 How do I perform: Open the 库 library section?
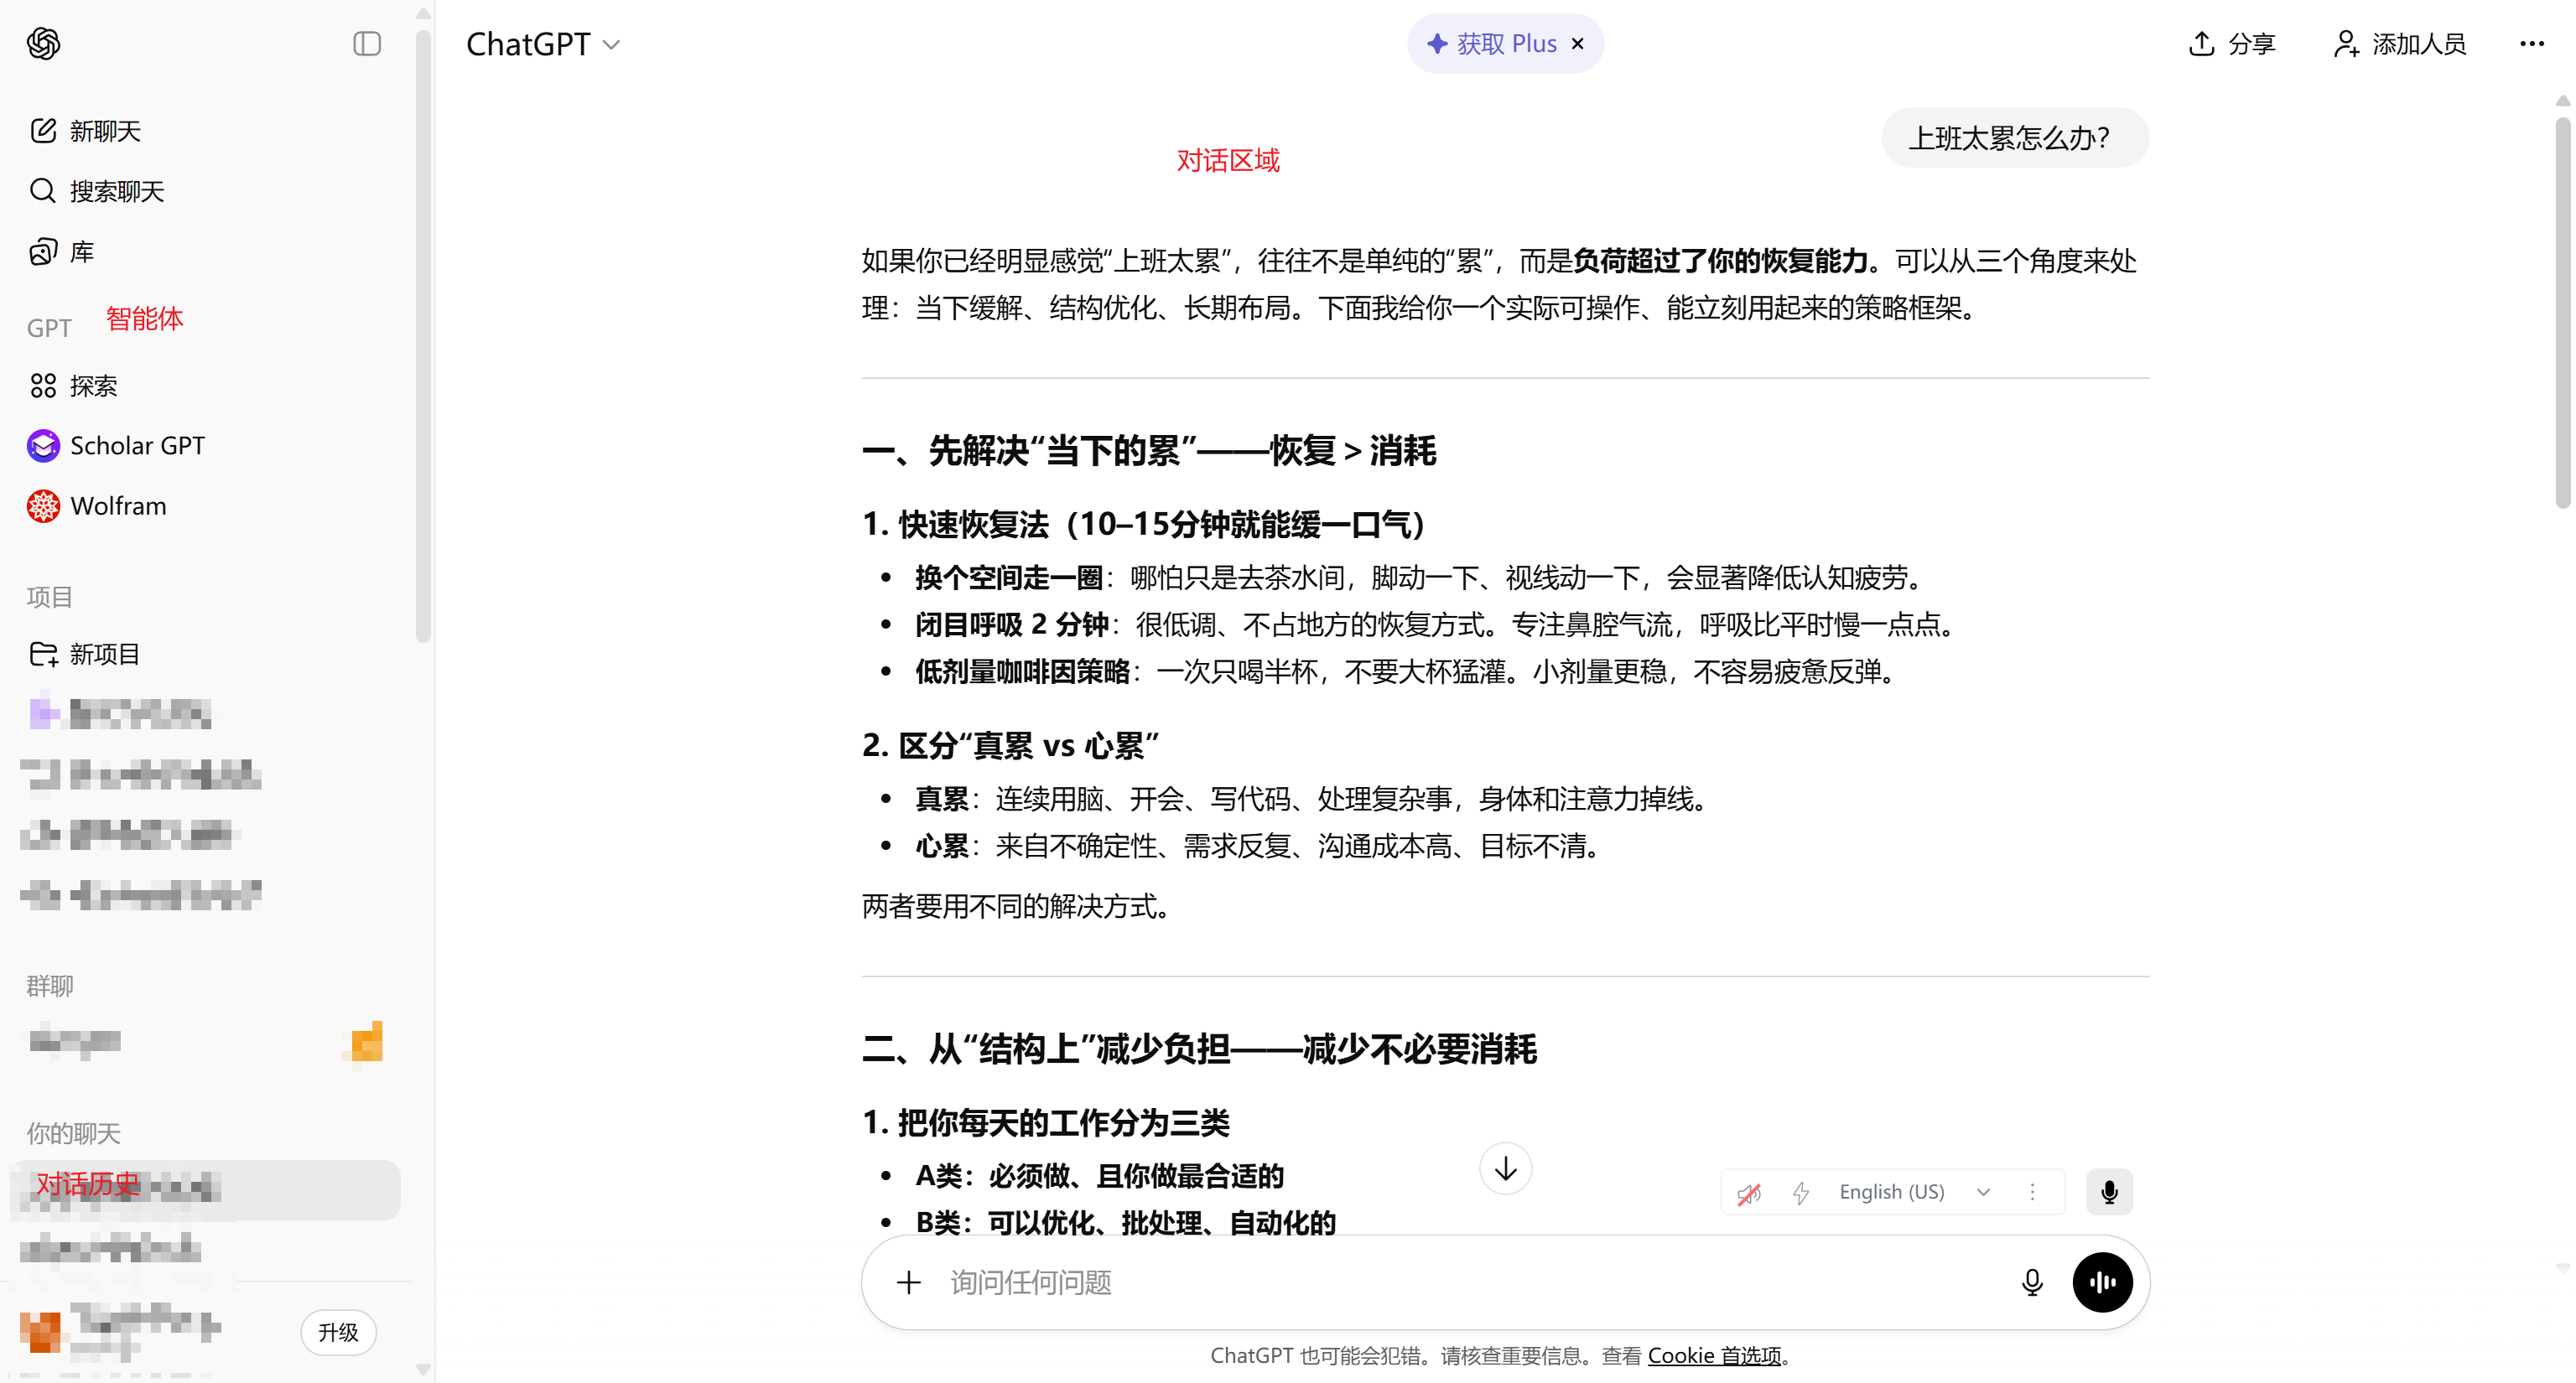coord(81,251)
